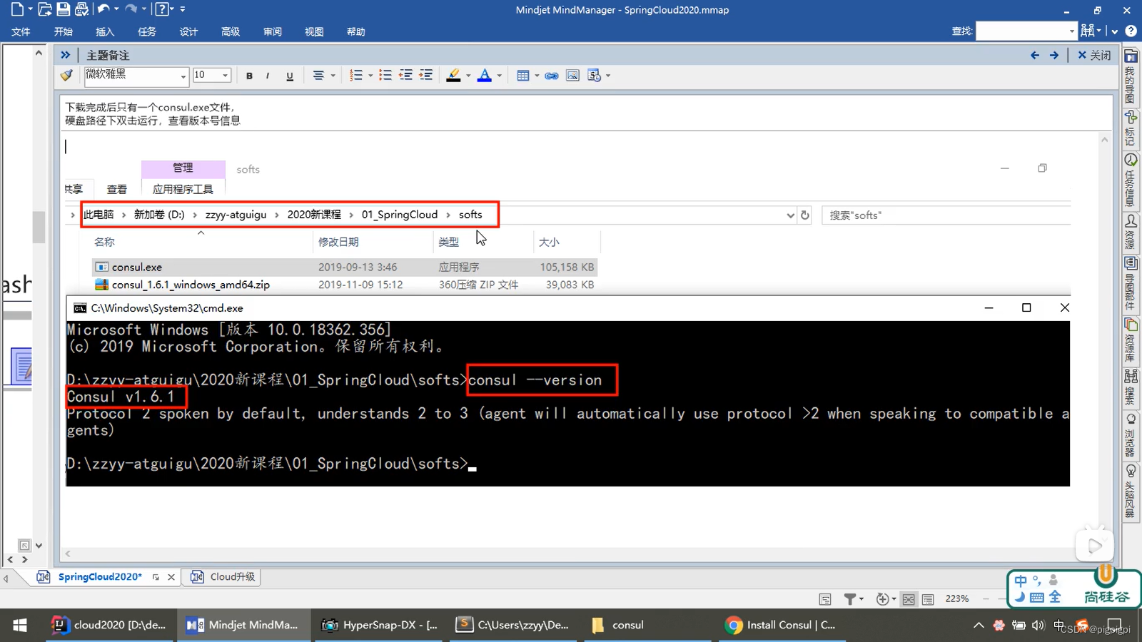Image resolution: width=1142 pixels, height=642 pixels.
Task: Increase indent in notes toolbar
Action: pyautogui.click(x=426, y=76)
